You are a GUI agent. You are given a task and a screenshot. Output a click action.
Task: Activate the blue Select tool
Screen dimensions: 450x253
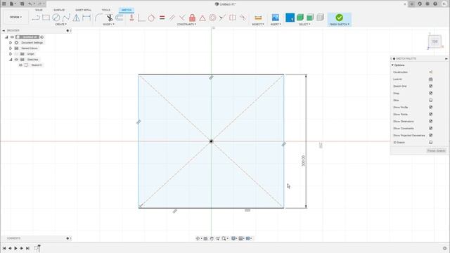coord(290,18)
